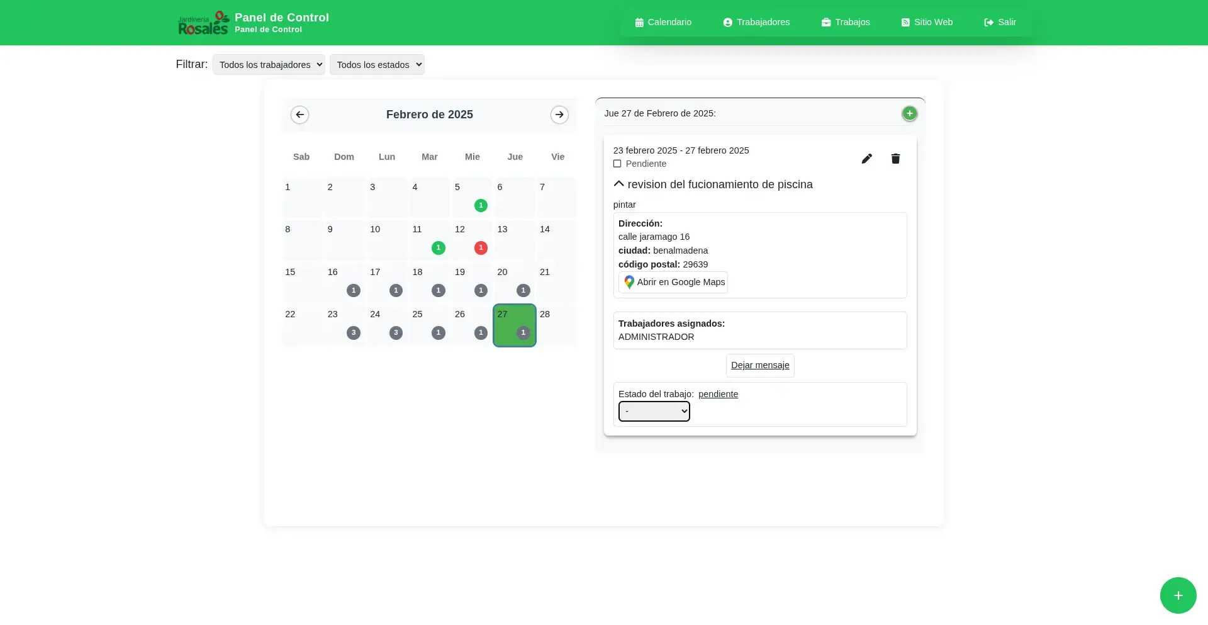Open the Todos los estados filter dropdown

click(377, 65)
